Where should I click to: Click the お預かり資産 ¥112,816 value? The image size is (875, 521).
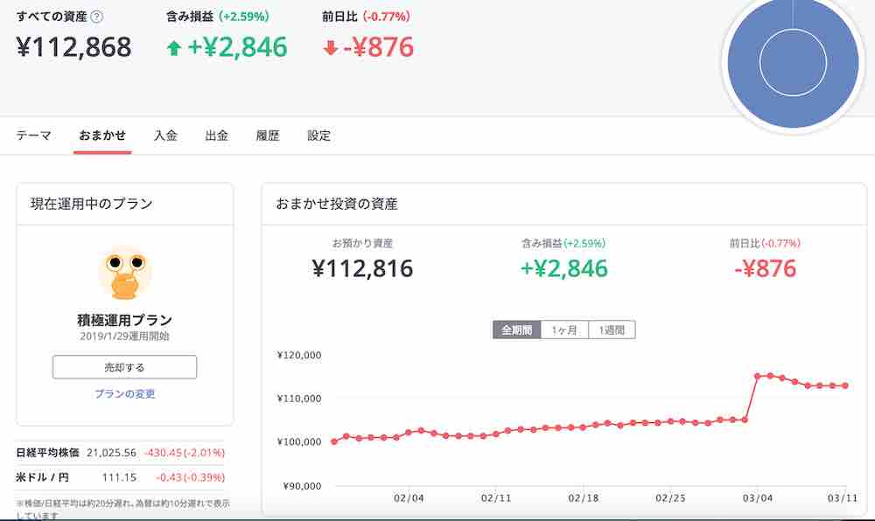point(363,268)
